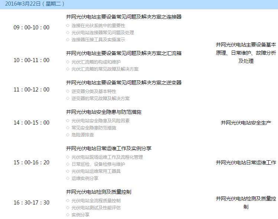
Task: Open the session title ending in 之连接器
Action: coord(124,17)
